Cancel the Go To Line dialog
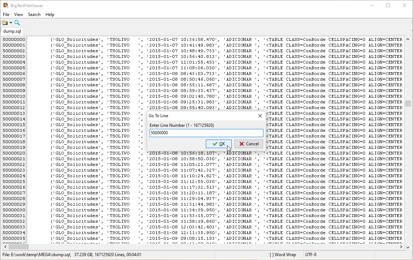 (249, 144)
